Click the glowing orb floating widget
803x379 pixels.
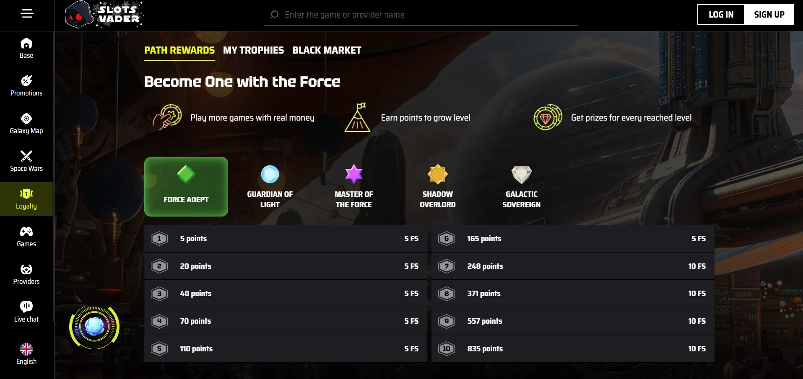click(x=94, y=327)
